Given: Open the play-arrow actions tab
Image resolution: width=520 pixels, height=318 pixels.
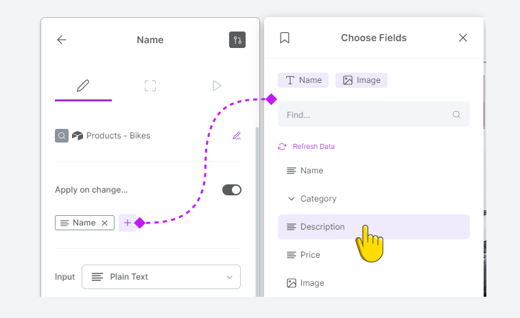Looking at the screenshot, I should [x=217, y=86].
